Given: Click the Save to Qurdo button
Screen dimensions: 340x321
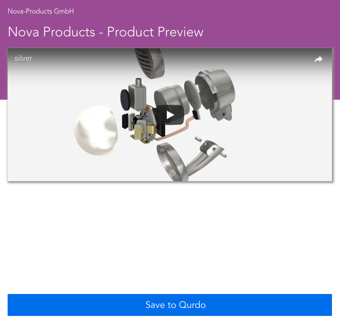Looking at the screenshot, I should coord(170,305).
